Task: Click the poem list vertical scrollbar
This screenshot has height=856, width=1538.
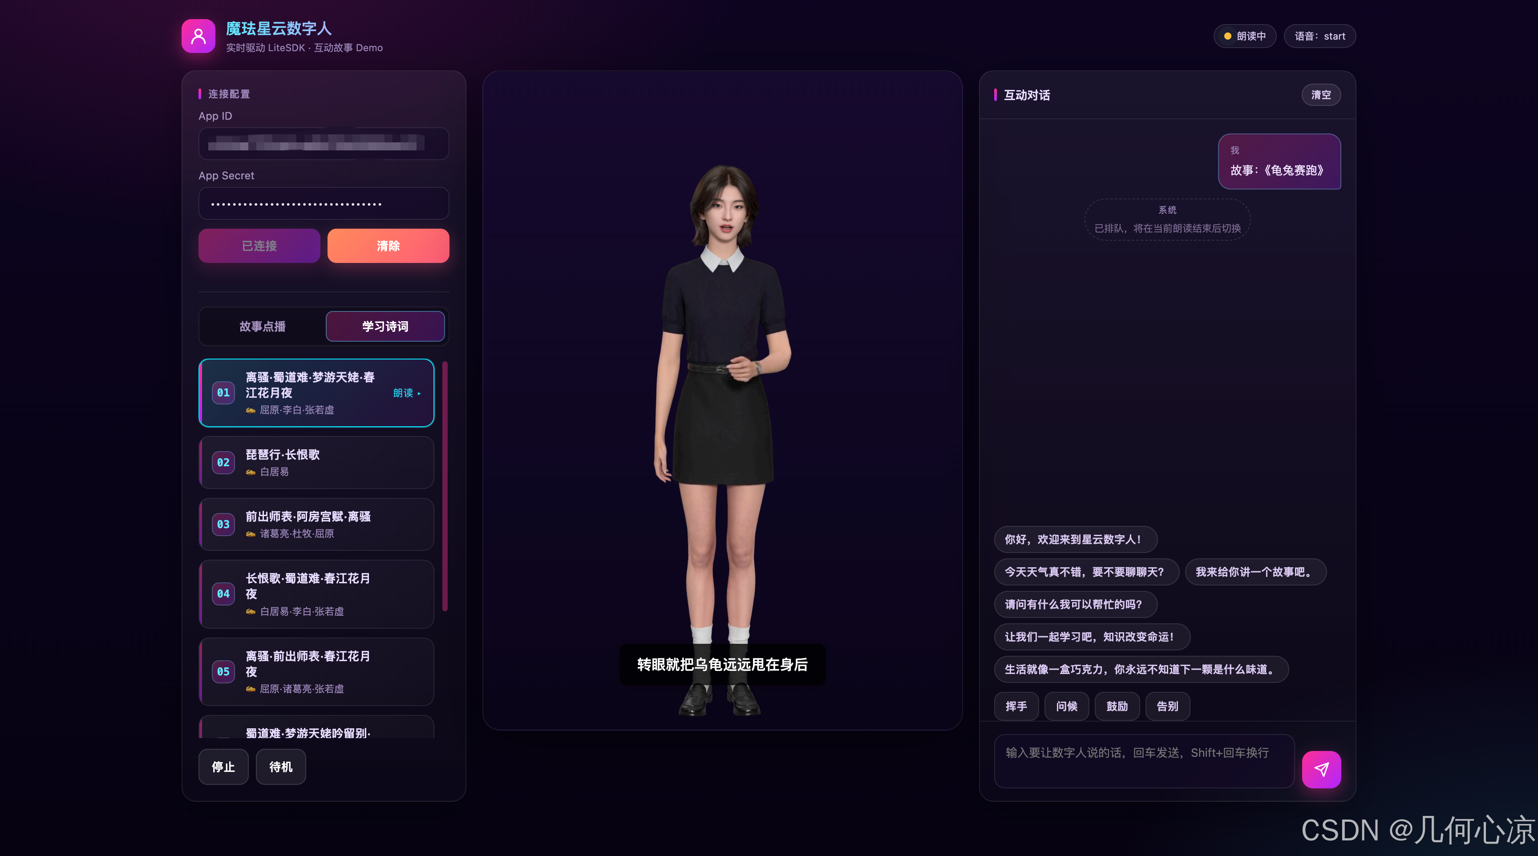Action: click(x=445, y=486)
